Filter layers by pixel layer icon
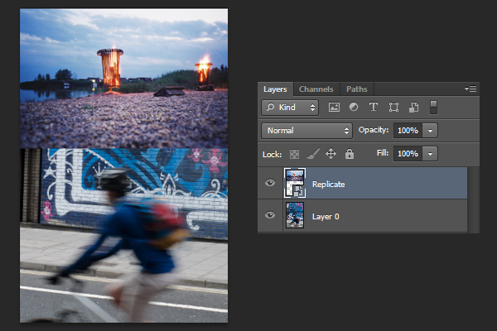 334,108
